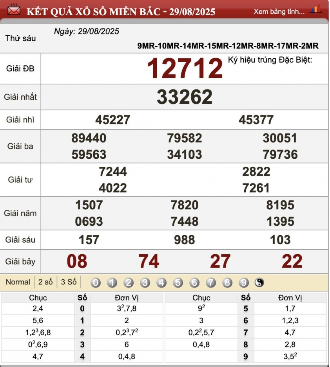This screenshot has height=367, width=330.
Task: Select the digit 9 filter circle
Action: point(244,282)
